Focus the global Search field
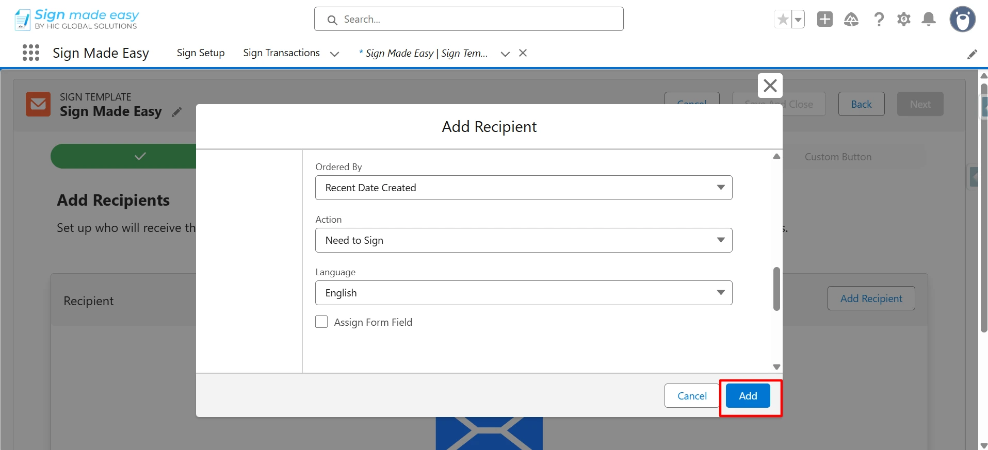Viewport: 988px width, 450px height. pos(469,19)
